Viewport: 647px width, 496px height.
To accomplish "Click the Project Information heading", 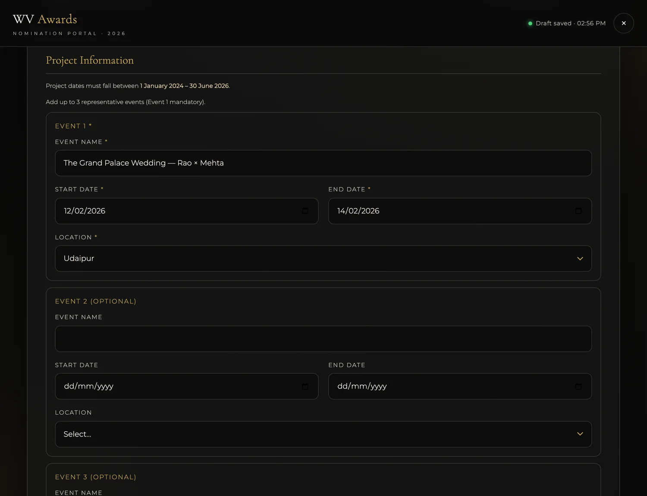I will click(90, 60).
